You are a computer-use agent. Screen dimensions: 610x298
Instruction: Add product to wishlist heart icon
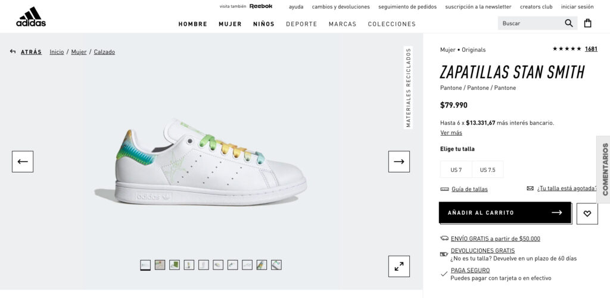point(587,214)
